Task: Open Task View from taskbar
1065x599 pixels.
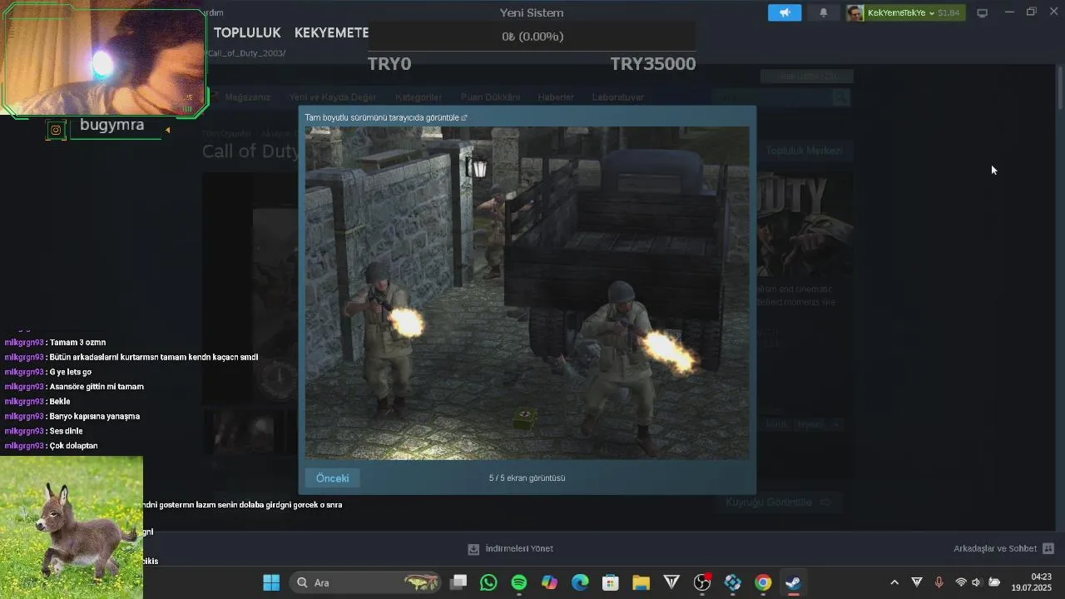Action: point(458,582)
